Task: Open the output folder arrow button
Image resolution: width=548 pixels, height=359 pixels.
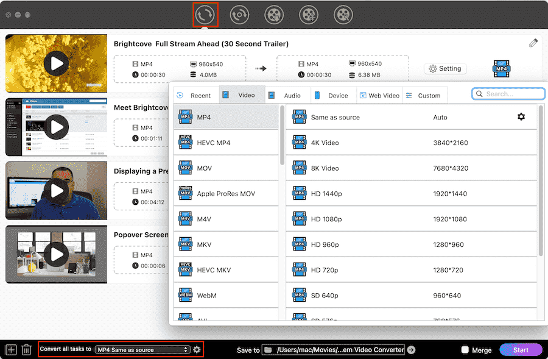Action: point(412,350)
